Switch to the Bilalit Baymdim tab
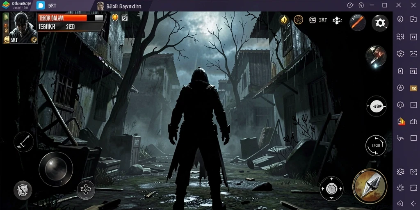420x210 pixels. pyautogui.click(x=120, y=6)
